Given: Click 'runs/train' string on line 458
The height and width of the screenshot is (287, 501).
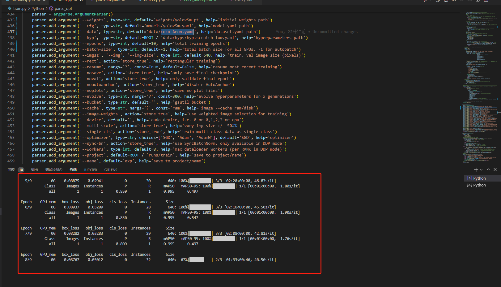Looking at the screenshot, I should (160, 155).
